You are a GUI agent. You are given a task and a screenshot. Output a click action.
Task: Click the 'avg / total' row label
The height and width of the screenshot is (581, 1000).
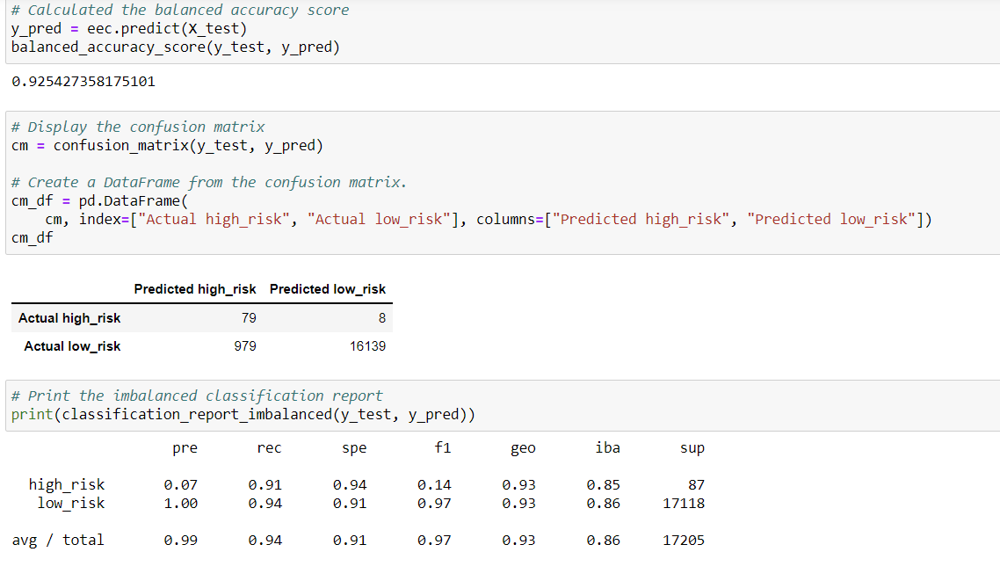click(58, 541)
